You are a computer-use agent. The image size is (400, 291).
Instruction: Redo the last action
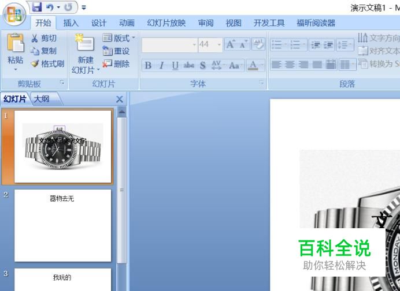coord(68,7)
